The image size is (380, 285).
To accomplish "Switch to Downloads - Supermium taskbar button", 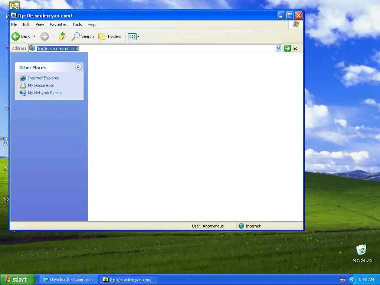I will (68, 280).
